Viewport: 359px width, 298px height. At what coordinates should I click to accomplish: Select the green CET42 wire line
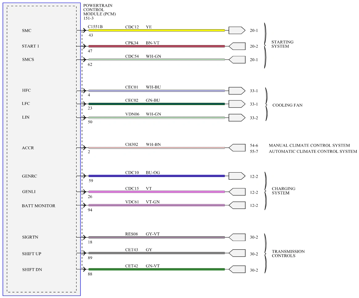[x=157, y=269]
